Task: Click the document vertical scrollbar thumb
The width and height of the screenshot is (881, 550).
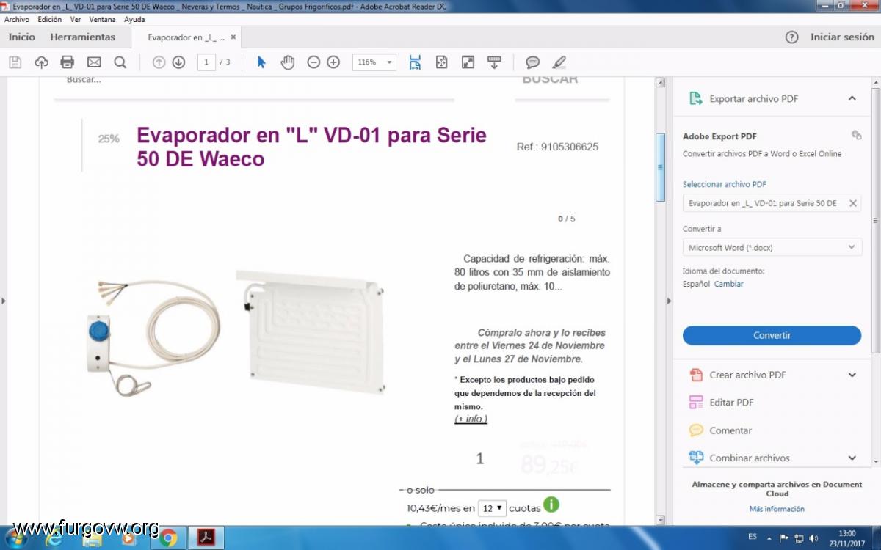Action: coord(660,167)
